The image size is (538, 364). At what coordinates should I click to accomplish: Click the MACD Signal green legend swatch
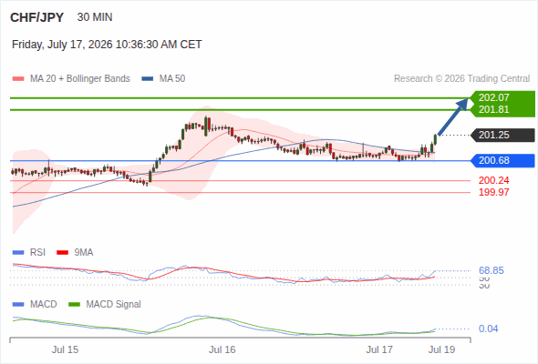[75, 305]
